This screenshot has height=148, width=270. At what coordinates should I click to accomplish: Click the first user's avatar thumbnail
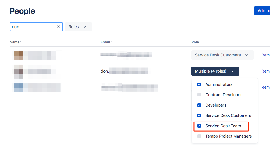click(x=19, y=55)
